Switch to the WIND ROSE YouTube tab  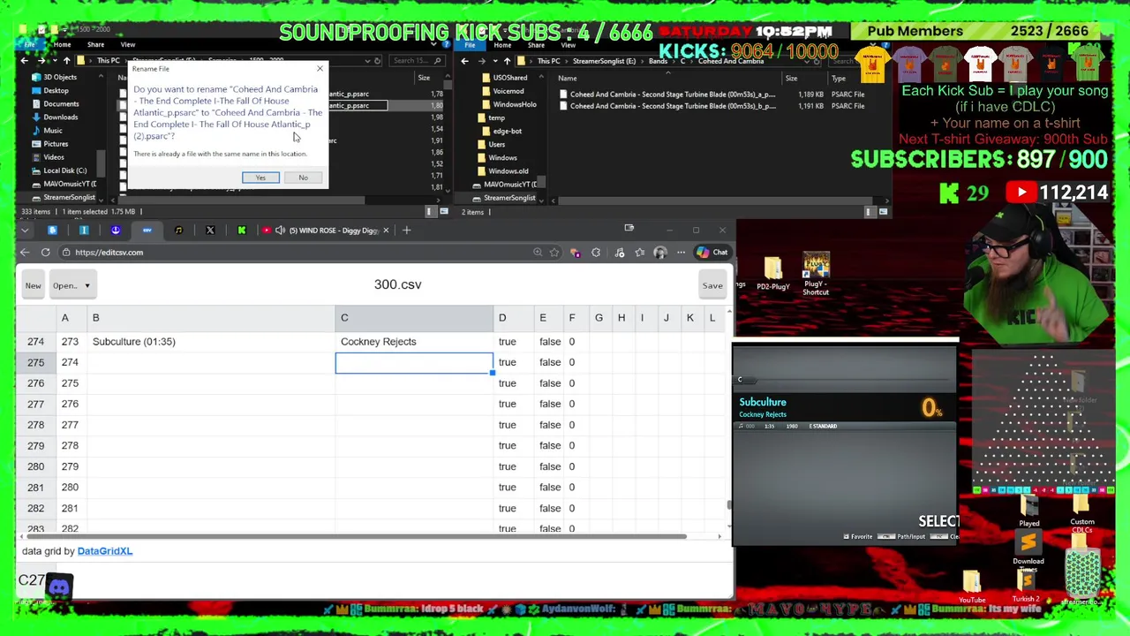(x=325, y=231)
